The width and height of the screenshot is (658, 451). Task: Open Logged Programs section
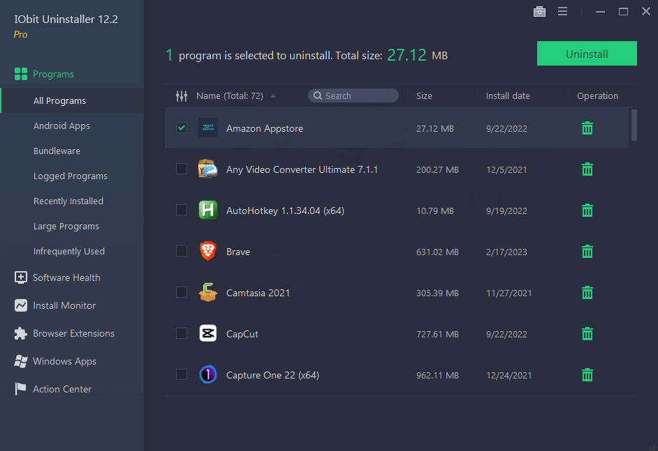[71, 176]
